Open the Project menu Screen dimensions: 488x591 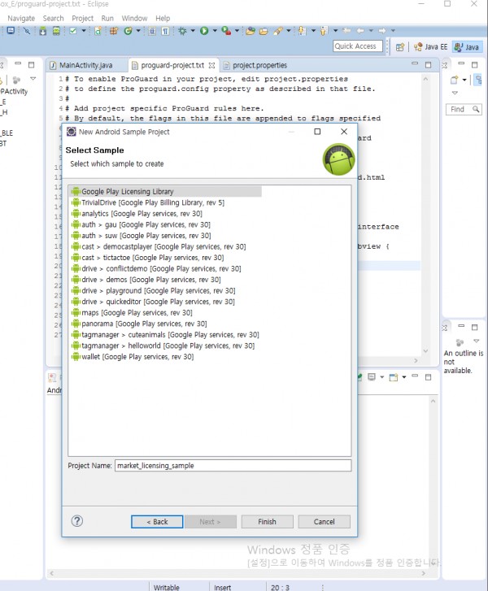pos(83,18)
